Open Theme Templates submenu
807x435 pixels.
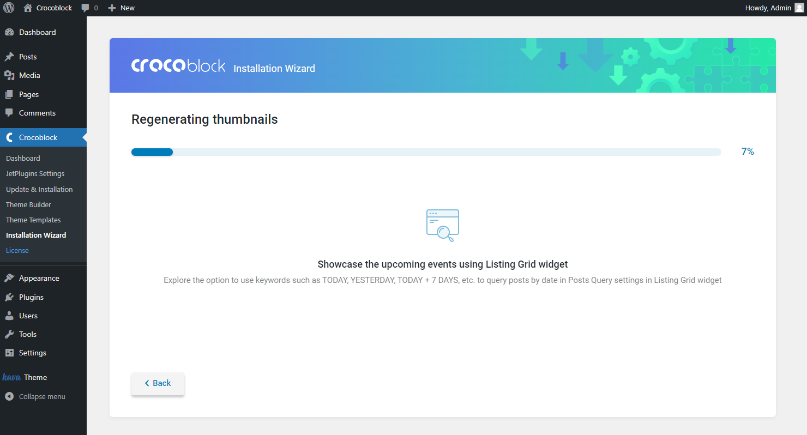(33, 220)
